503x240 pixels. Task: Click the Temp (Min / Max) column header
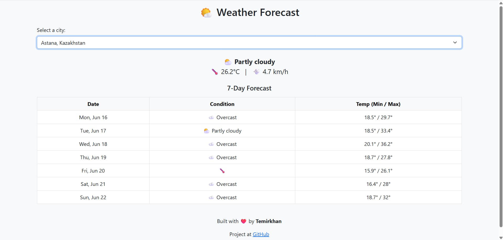pyautogui.click(x=378, y=104)
